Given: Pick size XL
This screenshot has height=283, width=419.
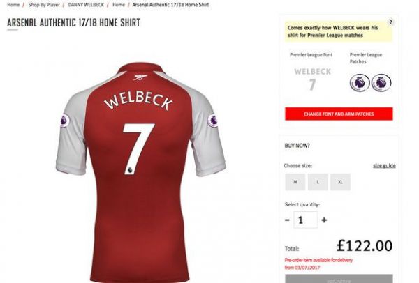Looking at the screenshot, I should tap(340, 183).
